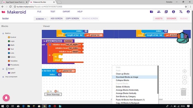Open the projects folder icon in header
This screenshot has width=193, height=108.
tap(151, 12)
